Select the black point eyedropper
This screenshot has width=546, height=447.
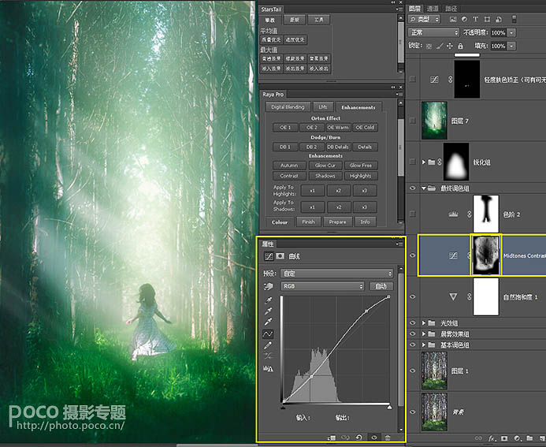tap(268, 300)
